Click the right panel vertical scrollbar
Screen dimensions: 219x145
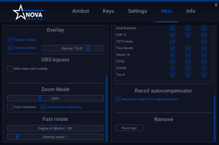click(215, 119)
